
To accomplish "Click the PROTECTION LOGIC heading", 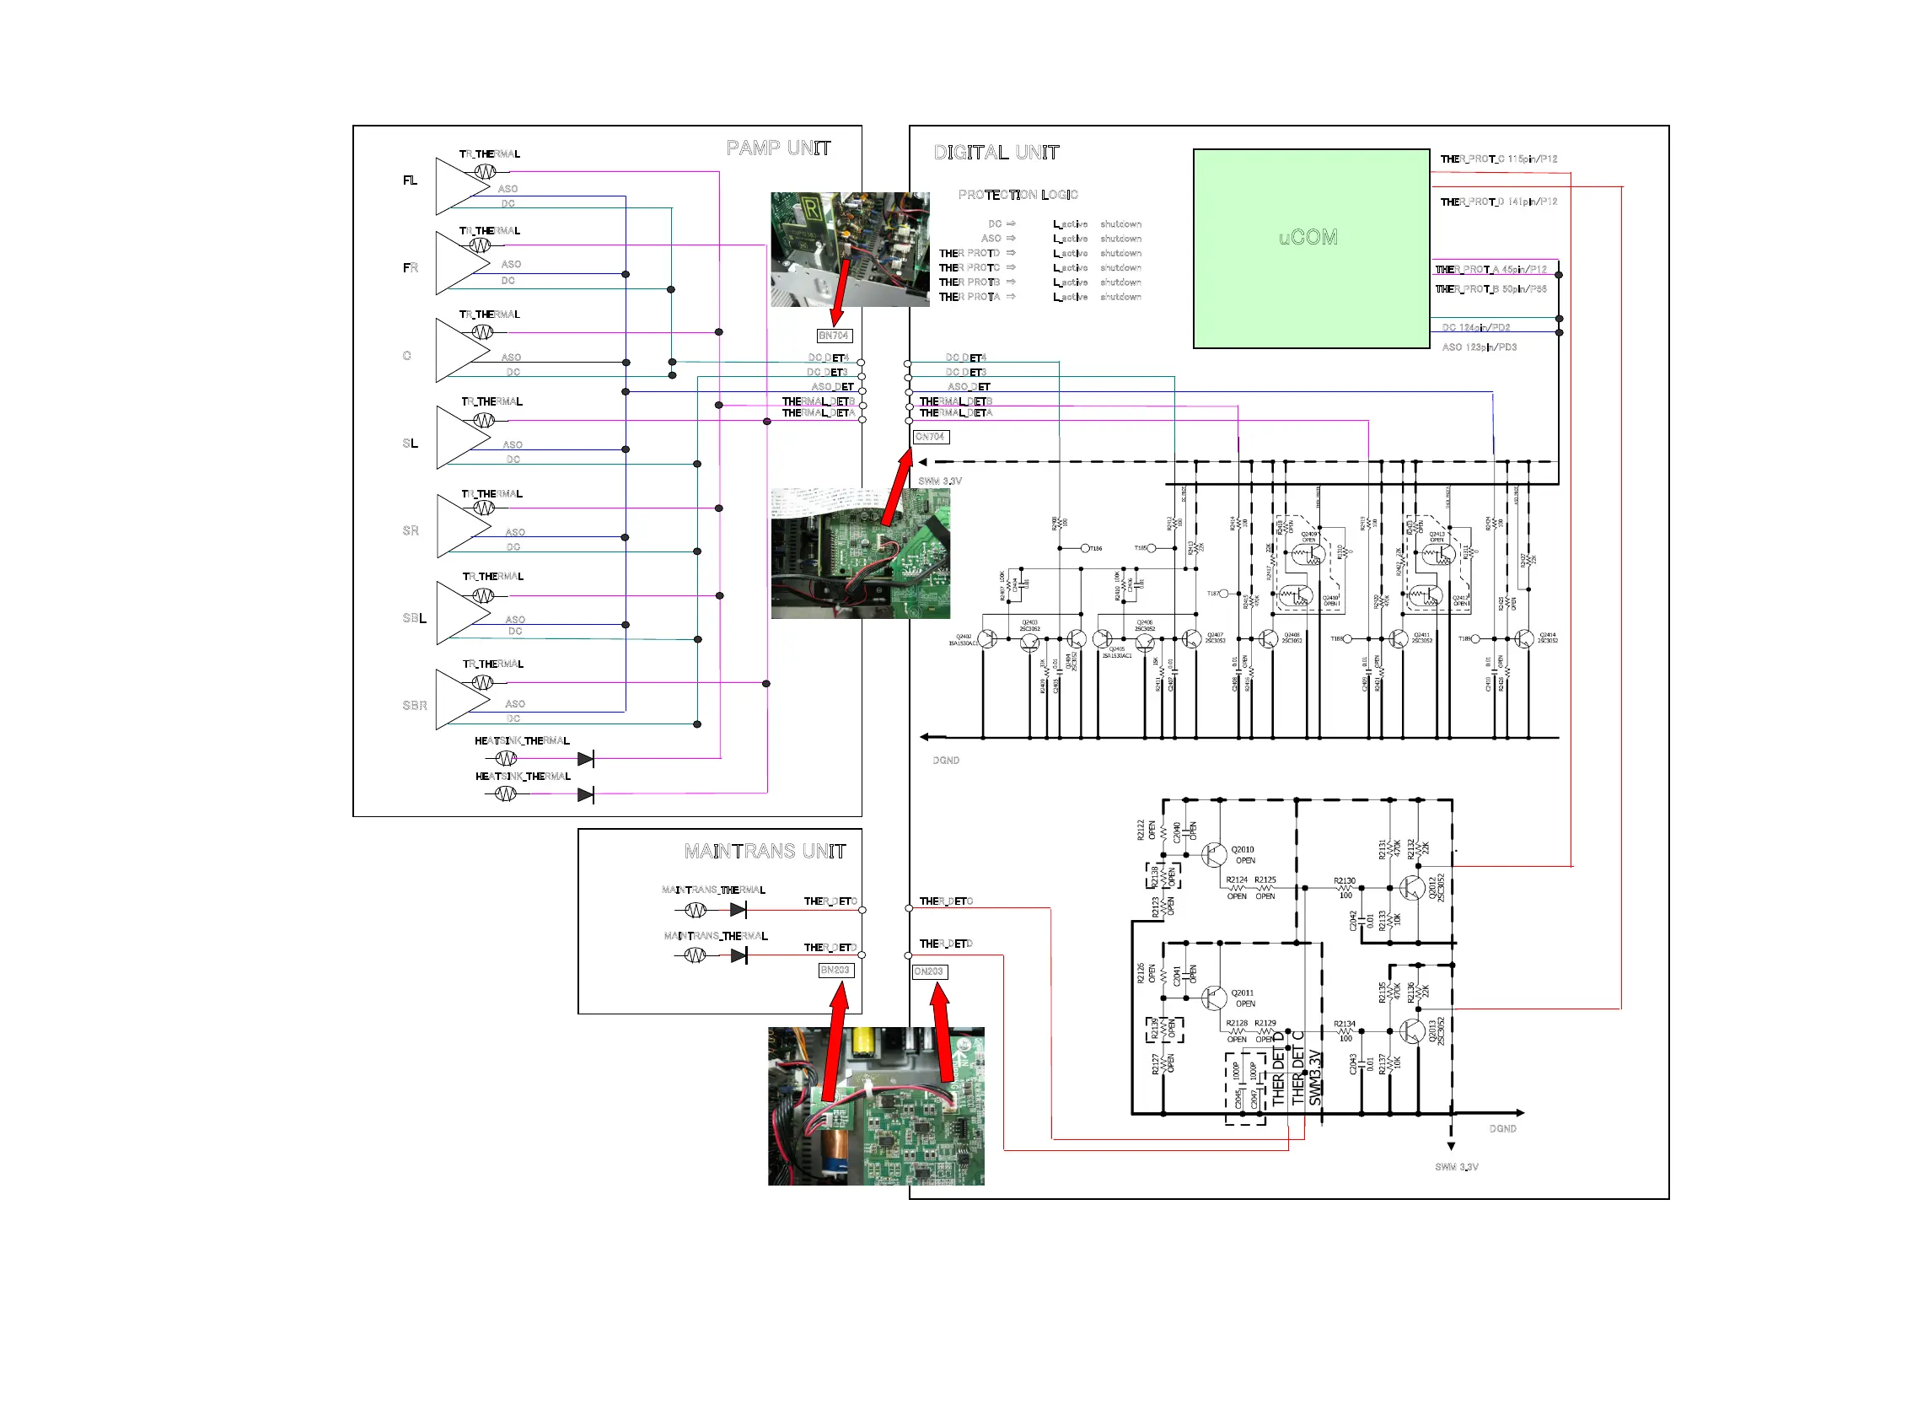I will pos(1018,195).
